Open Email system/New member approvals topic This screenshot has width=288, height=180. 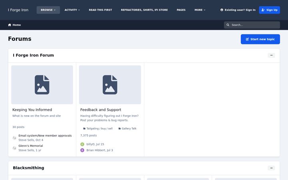45,136
